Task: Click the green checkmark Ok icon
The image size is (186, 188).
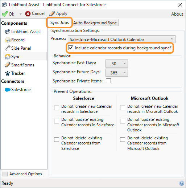Action: click(5, 14)
